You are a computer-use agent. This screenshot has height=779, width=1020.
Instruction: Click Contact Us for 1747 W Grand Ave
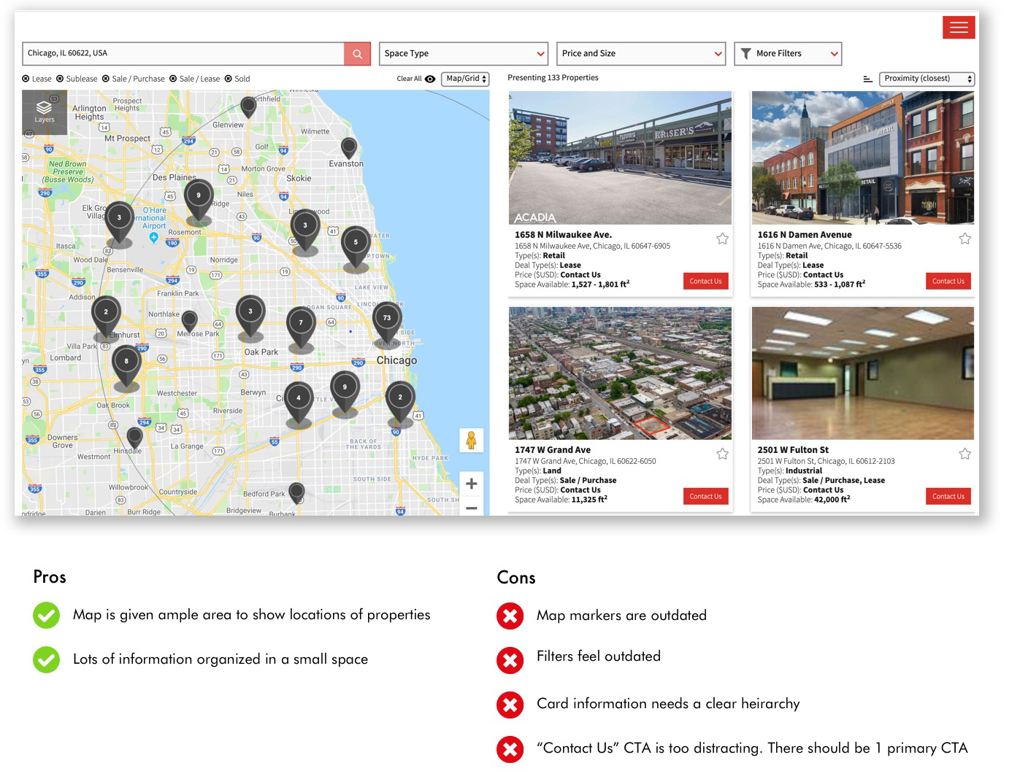pos(705,497)
